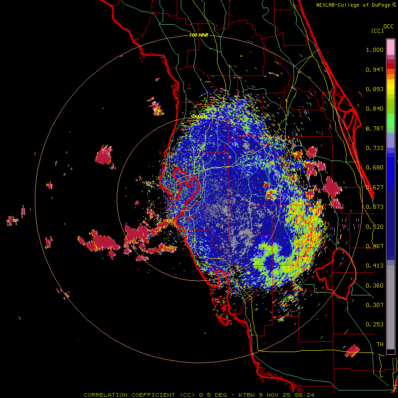This screenshot has width=398, height=398.
Task: Select the 1.000 value on the scale
Action: point(375,50)
